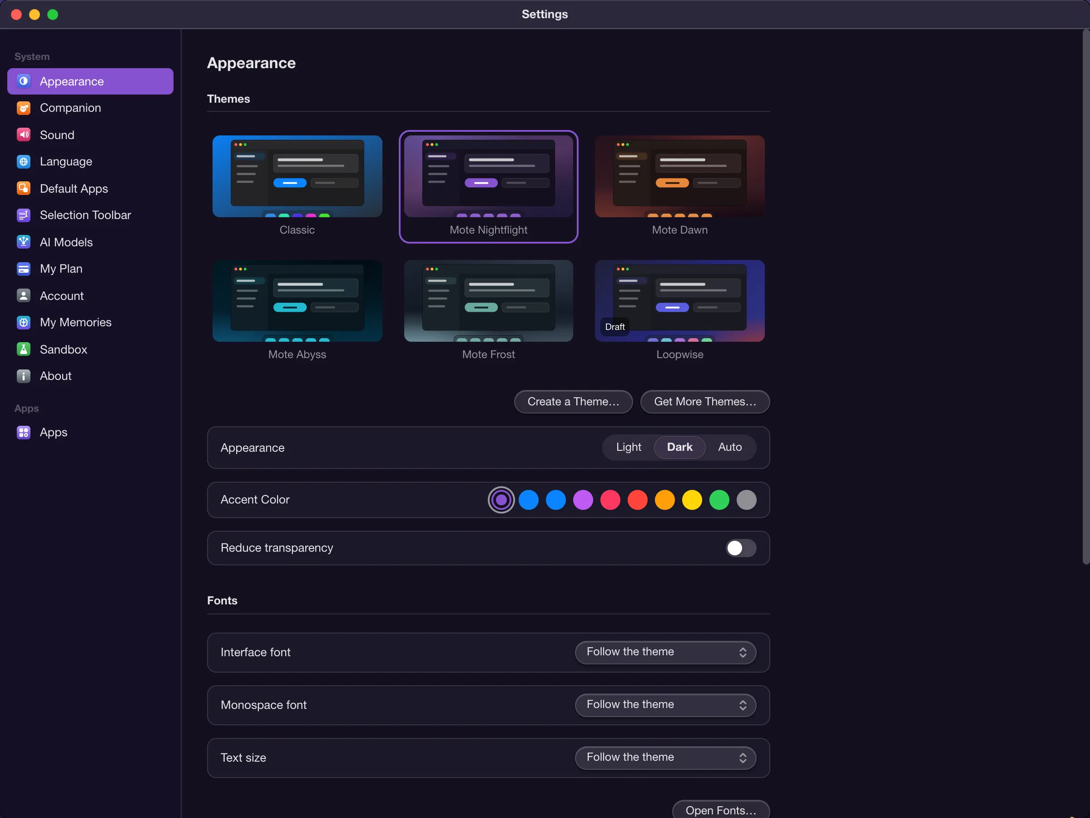
Task: Open the Account person icon
Action: point(24,296)
